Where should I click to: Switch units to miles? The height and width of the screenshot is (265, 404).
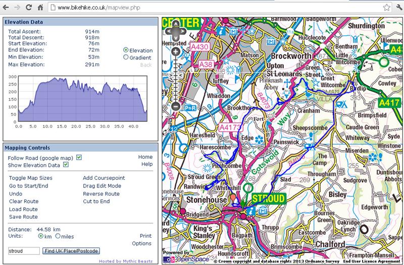[58, 236]
